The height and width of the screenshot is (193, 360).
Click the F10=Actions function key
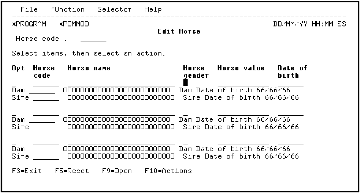click(x=168, y=171)
